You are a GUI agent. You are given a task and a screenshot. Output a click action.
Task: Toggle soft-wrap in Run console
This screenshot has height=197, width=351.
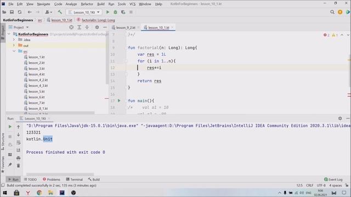click(18, 142)
